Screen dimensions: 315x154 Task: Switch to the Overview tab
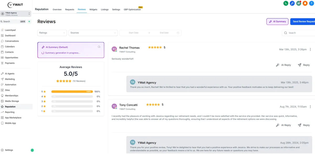[57, 9]
